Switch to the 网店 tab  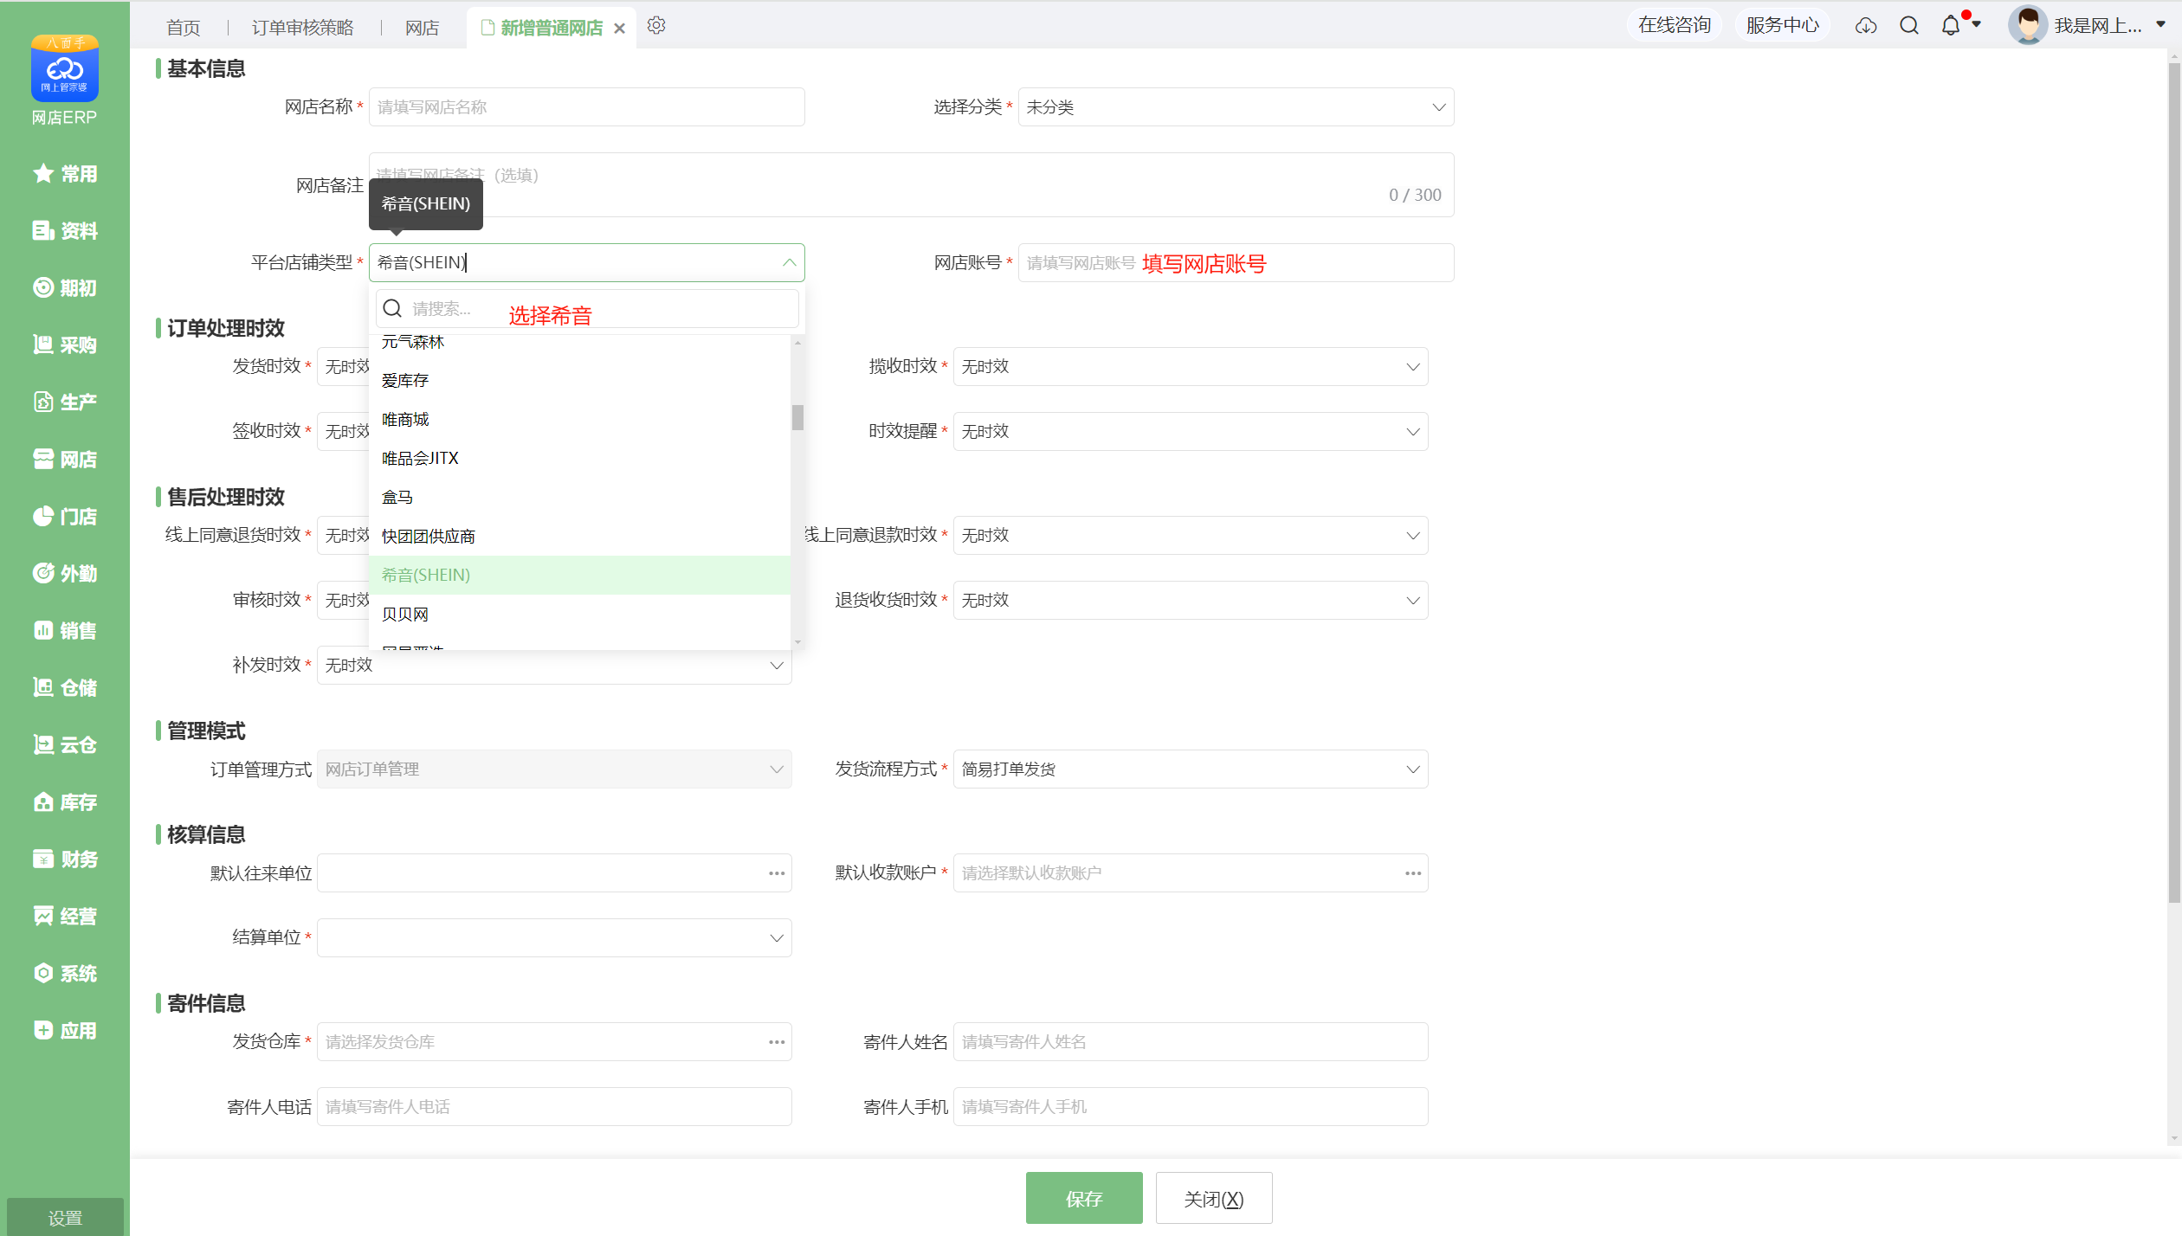tap(423, 28)
